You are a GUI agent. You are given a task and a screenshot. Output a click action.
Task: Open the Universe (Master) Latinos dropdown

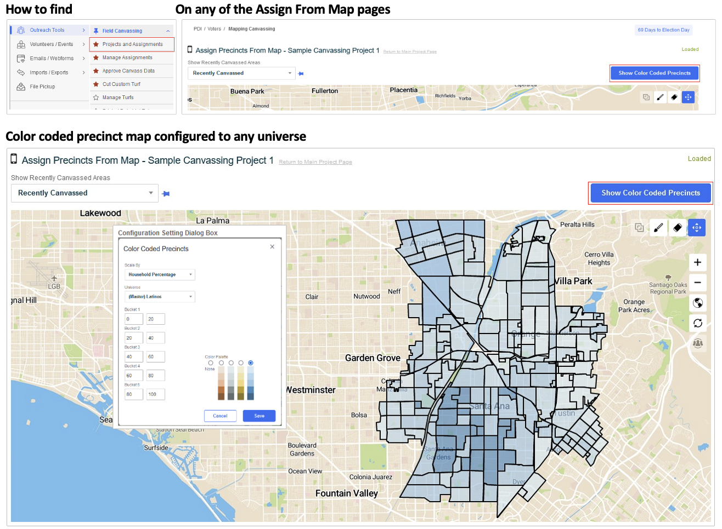pyautogui.click(x=159, y=296)
